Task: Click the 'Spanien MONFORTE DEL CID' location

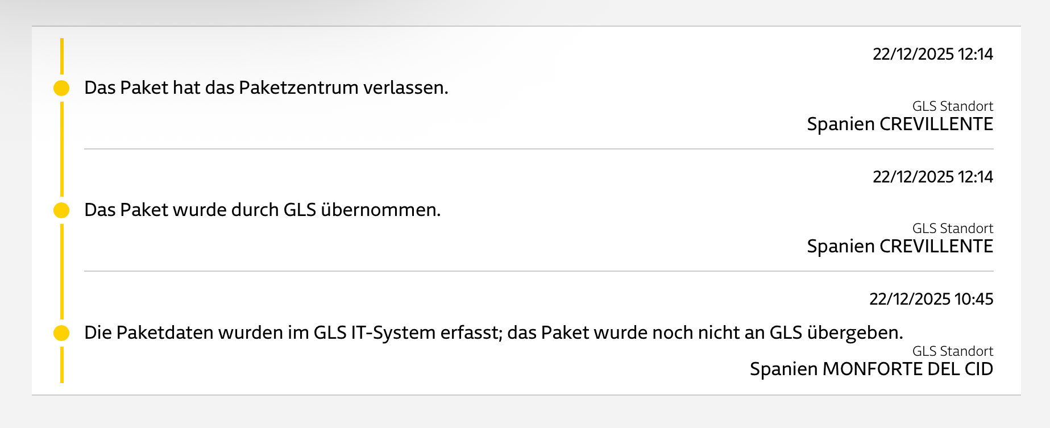Action: click(871, 369)
